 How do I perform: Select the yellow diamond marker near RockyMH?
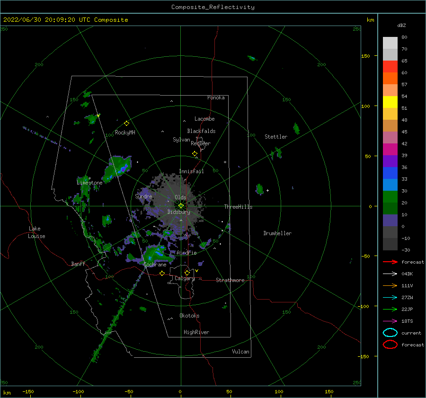tap(126, 124)
